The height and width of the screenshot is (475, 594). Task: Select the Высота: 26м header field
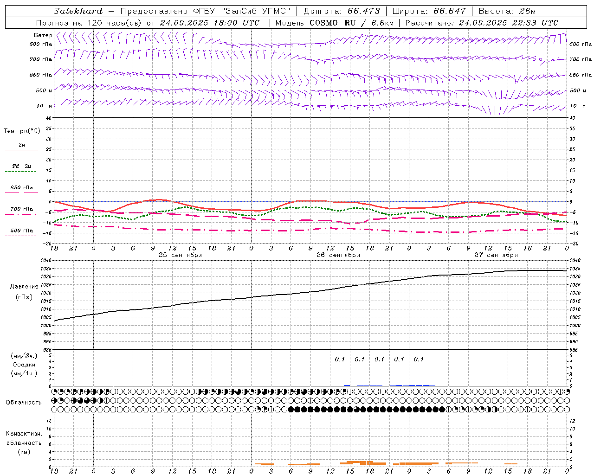coord(507,11)
